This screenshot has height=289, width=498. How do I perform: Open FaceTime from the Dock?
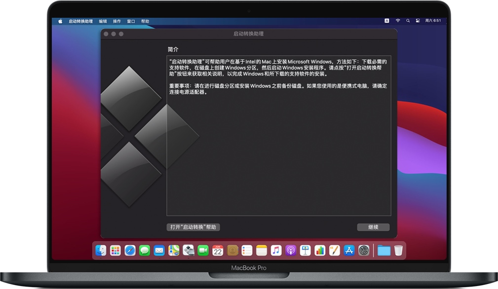[x=203, y=250]
